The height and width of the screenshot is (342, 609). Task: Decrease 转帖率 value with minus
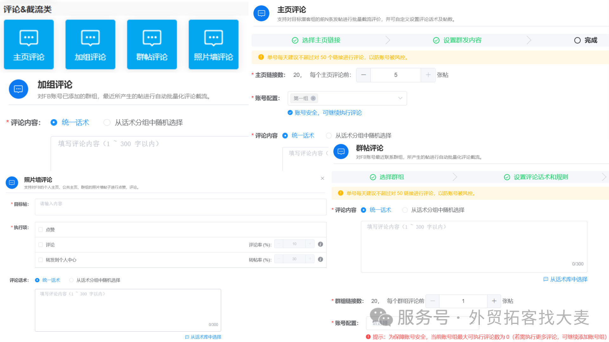[x=279, y=259]
